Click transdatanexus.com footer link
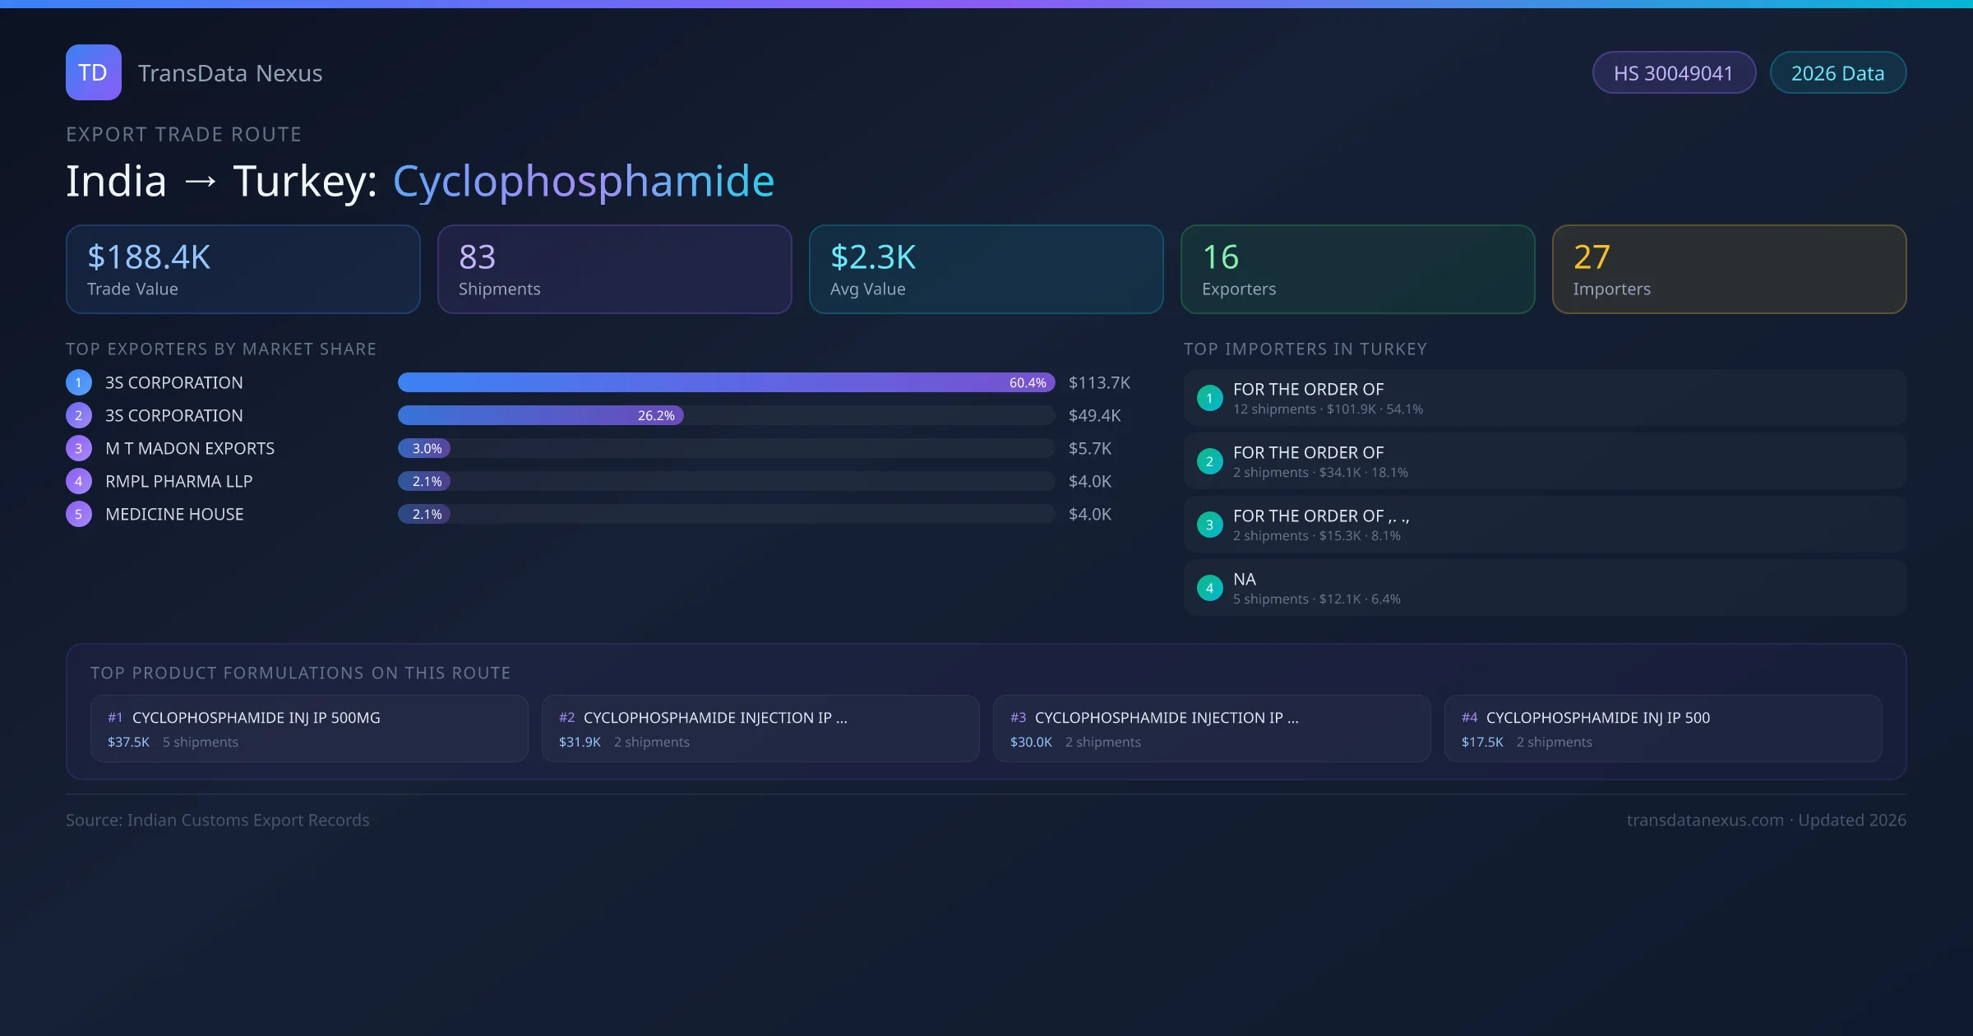Viewport: 1973px width, 1036px height. [1704, 820]
